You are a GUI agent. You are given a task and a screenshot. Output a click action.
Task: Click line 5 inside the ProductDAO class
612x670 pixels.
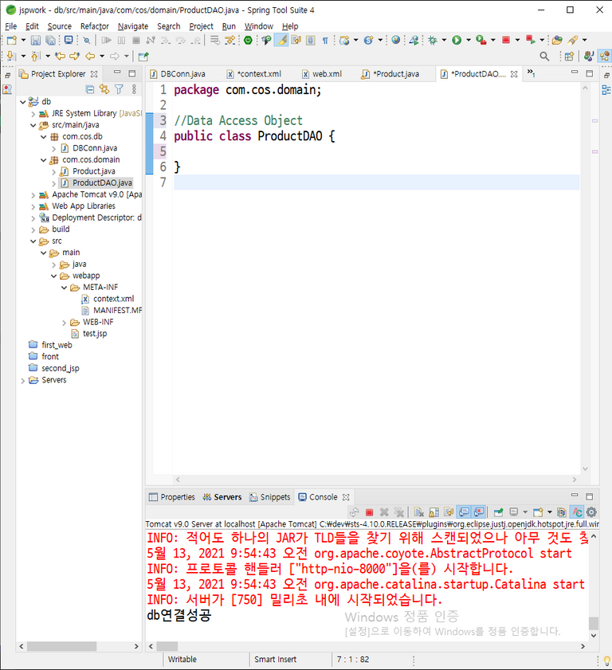[x=376, y=151]
